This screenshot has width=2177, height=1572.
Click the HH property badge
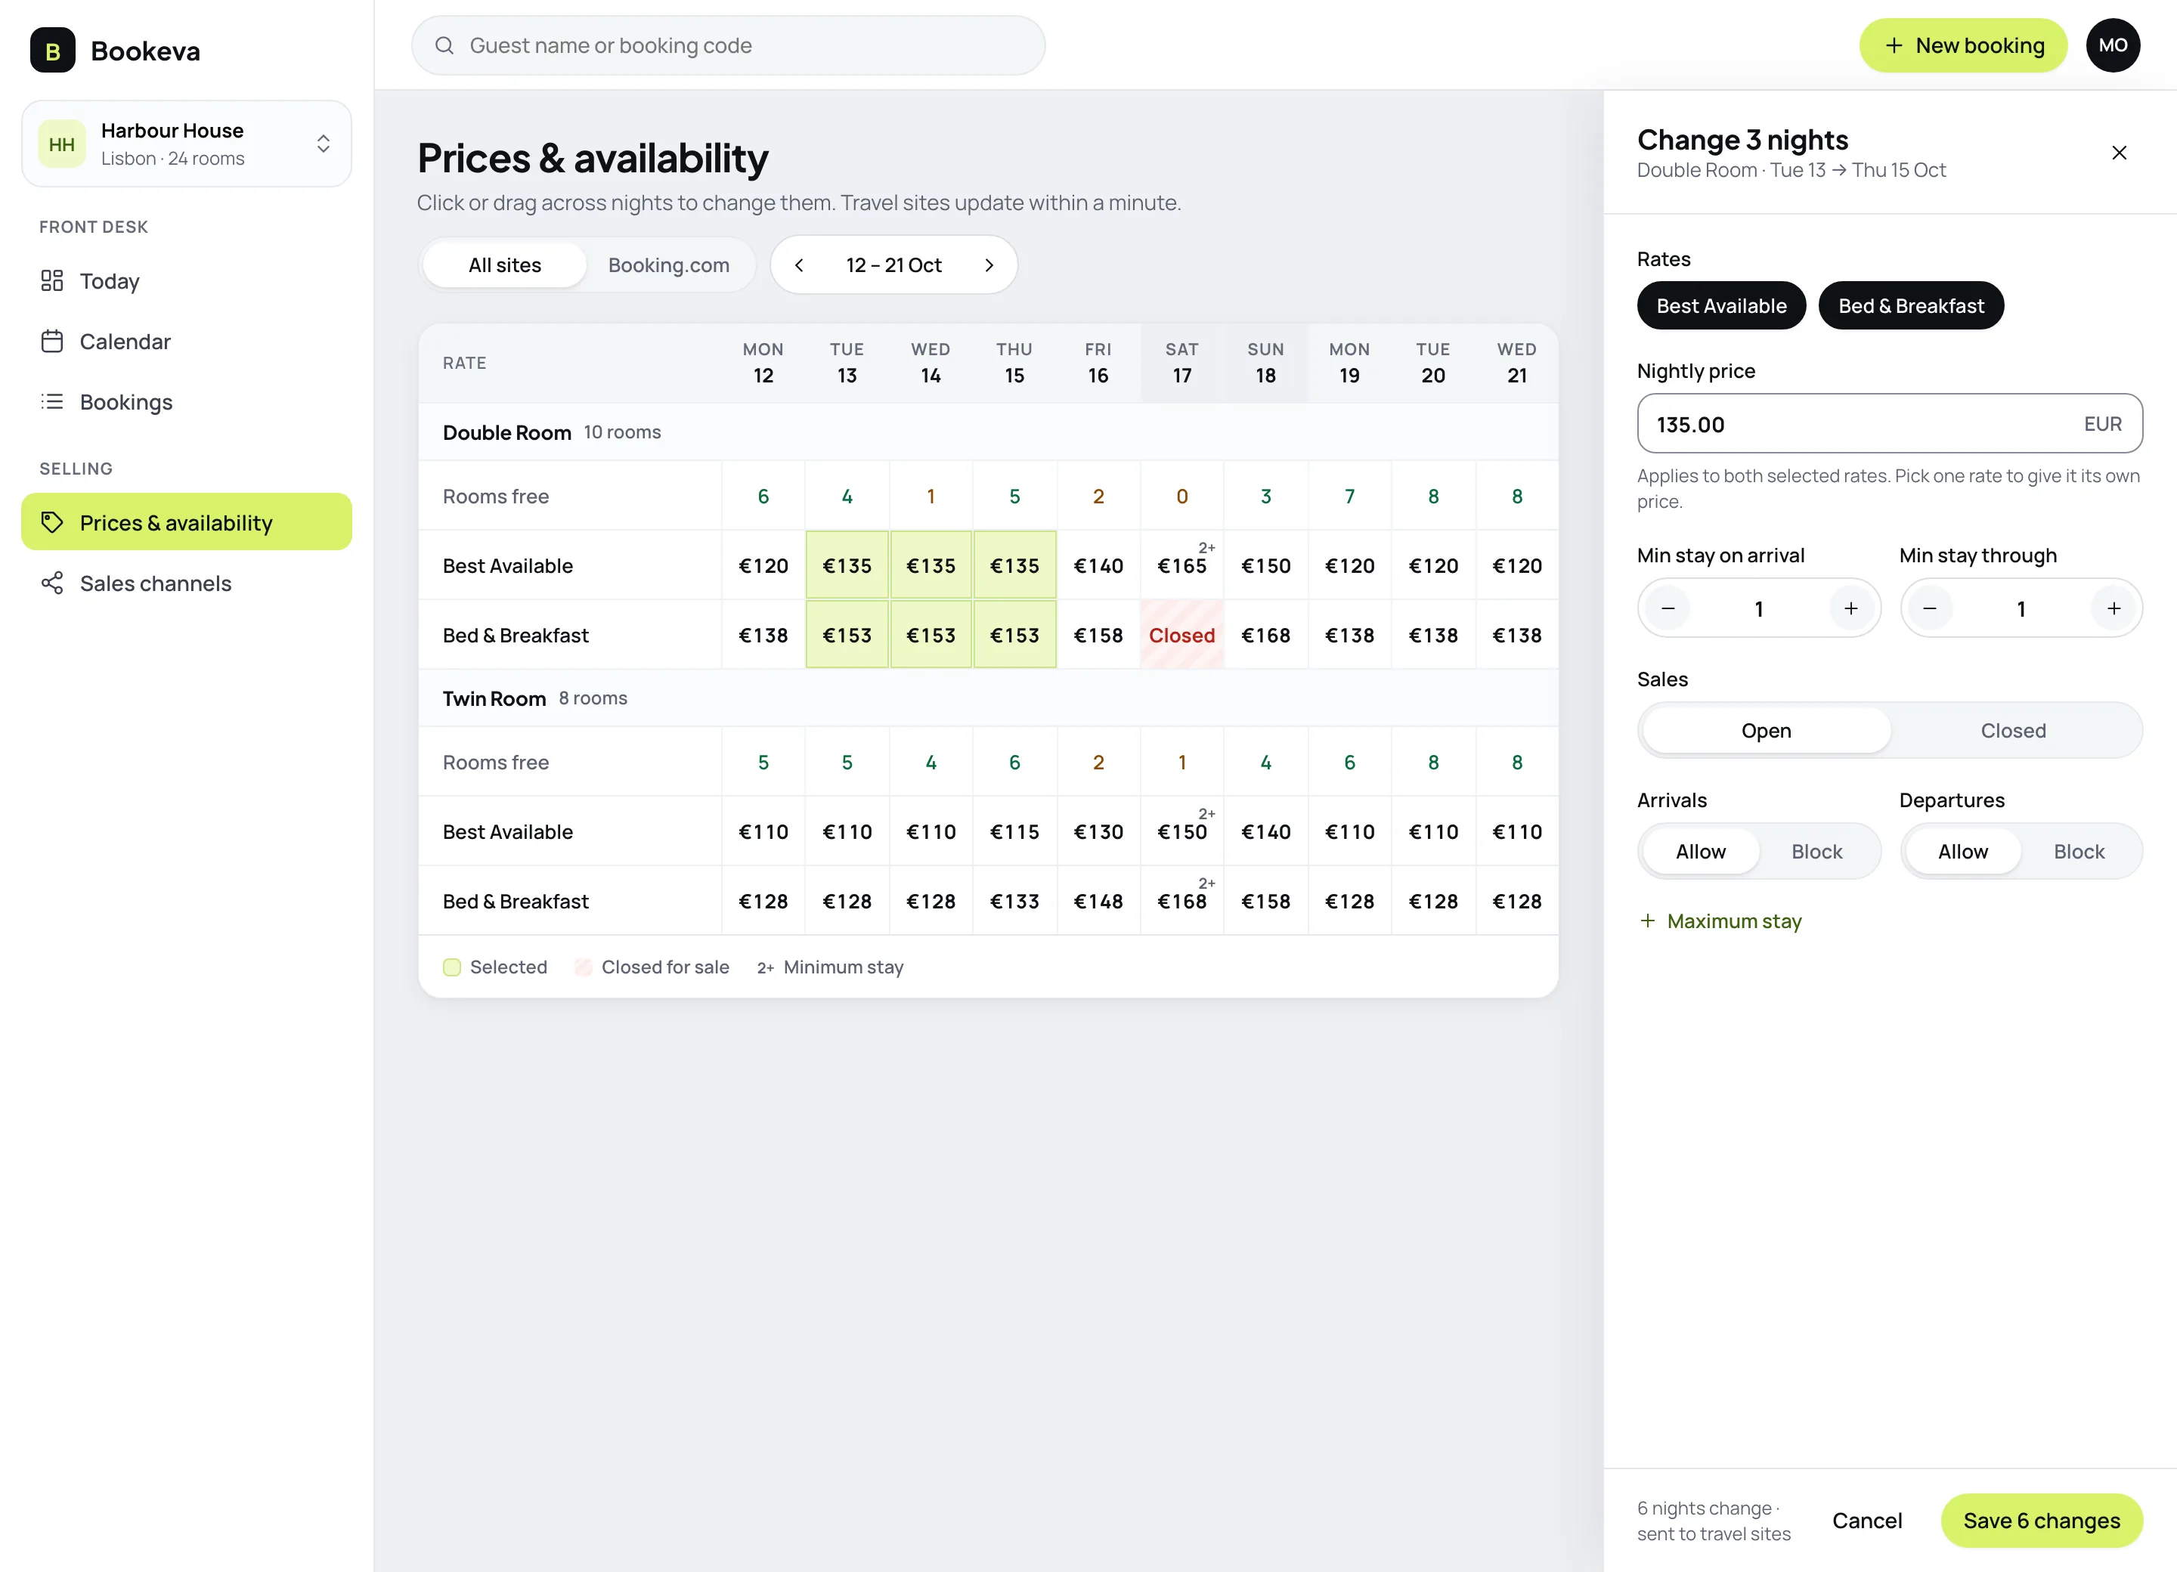61,144
